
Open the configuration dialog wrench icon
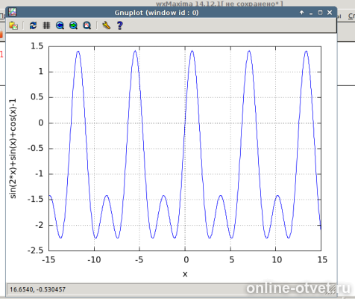(106, 25)
